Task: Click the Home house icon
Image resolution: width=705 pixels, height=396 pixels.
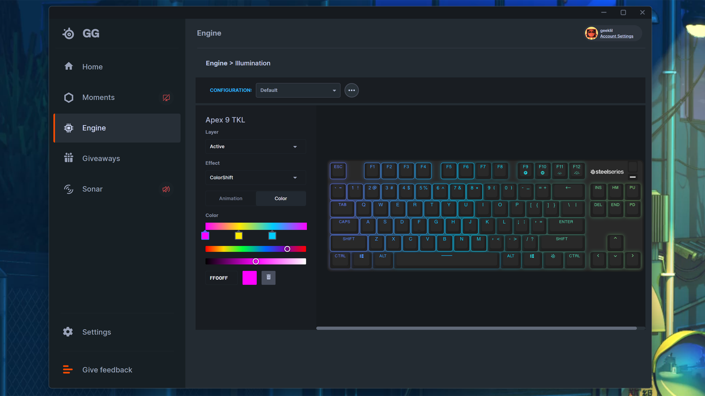Action: click(x=69, y=66)
